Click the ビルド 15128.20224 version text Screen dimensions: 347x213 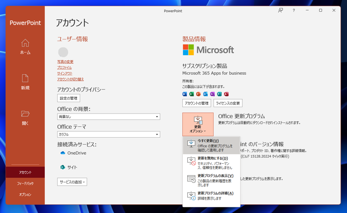tap(265, 156)
